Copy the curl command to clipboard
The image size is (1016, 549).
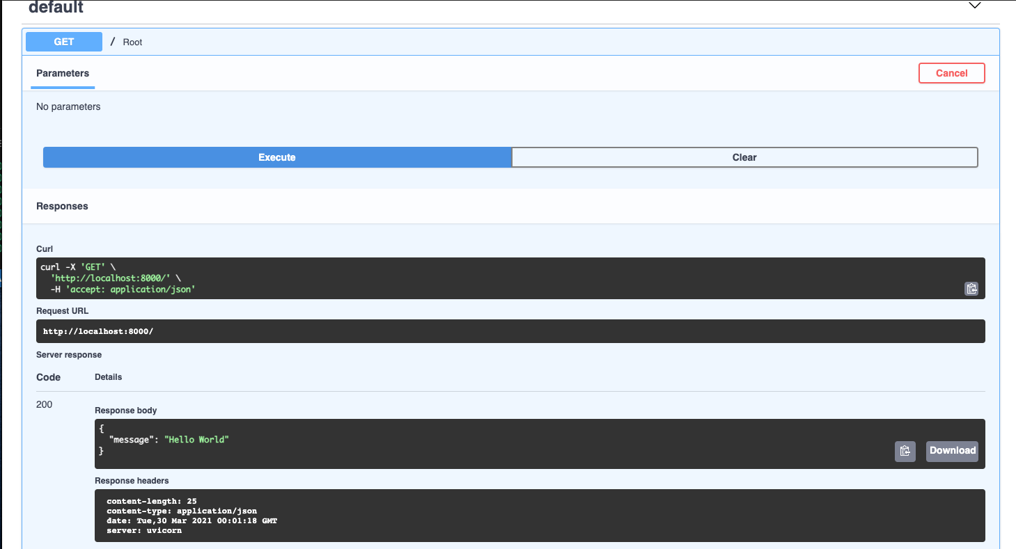pos(971,289)
